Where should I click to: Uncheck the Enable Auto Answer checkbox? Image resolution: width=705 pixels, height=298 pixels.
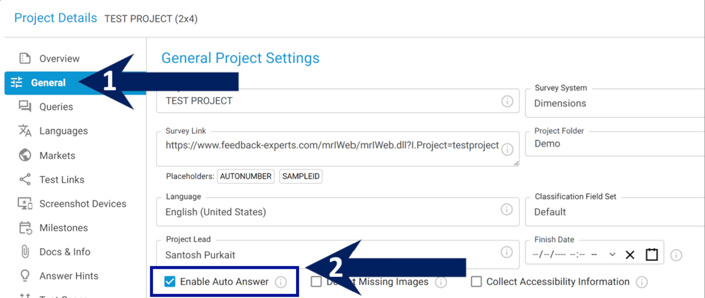tap(170, 282)
